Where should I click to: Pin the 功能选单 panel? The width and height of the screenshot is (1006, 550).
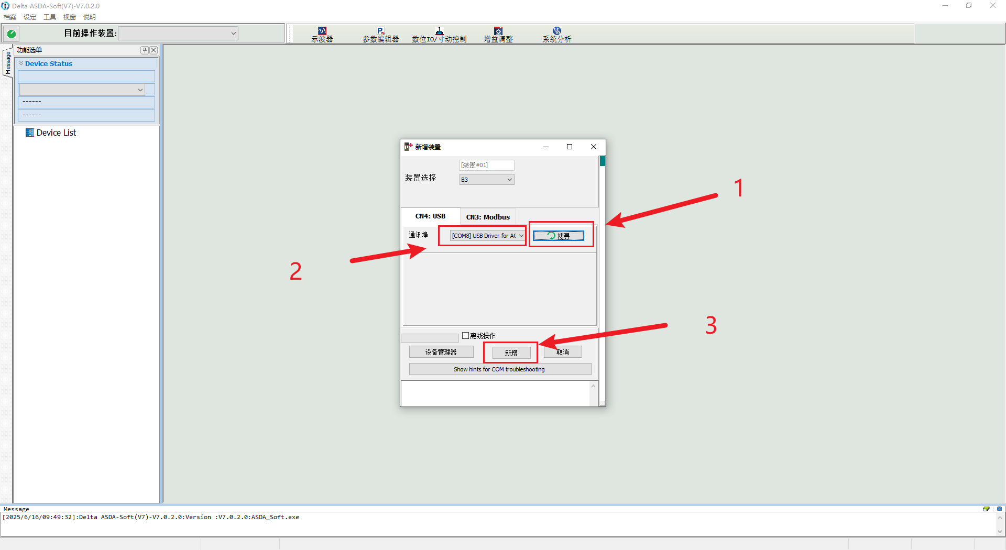145,50
